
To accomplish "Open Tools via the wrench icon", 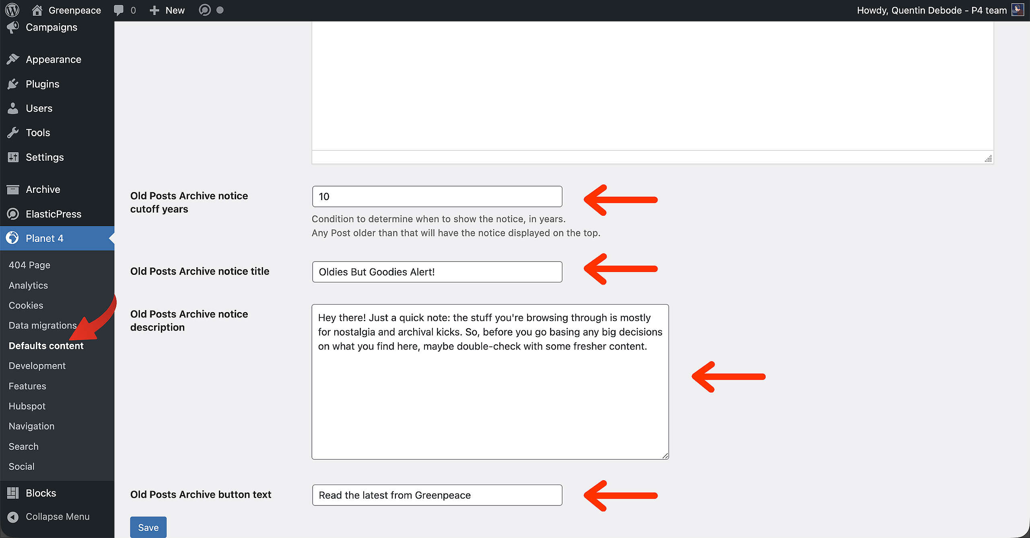I will [13, 133].
